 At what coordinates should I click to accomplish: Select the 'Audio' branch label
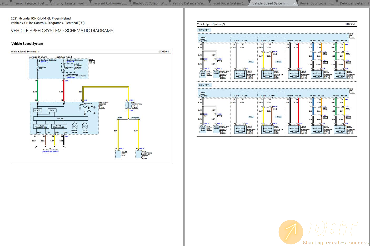tap(120, 118)
